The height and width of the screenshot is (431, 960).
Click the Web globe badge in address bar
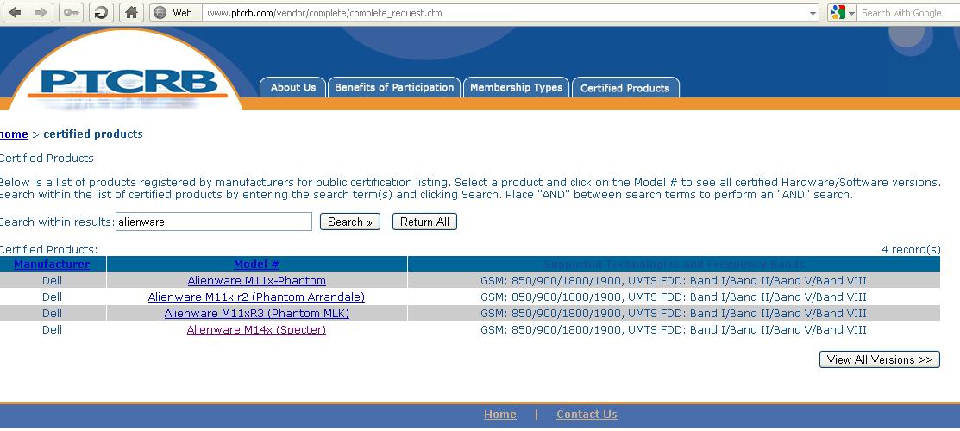176,13
